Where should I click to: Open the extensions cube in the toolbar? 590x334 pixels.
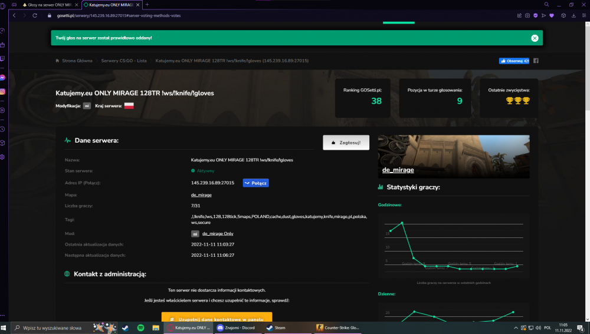pos(563,15)
